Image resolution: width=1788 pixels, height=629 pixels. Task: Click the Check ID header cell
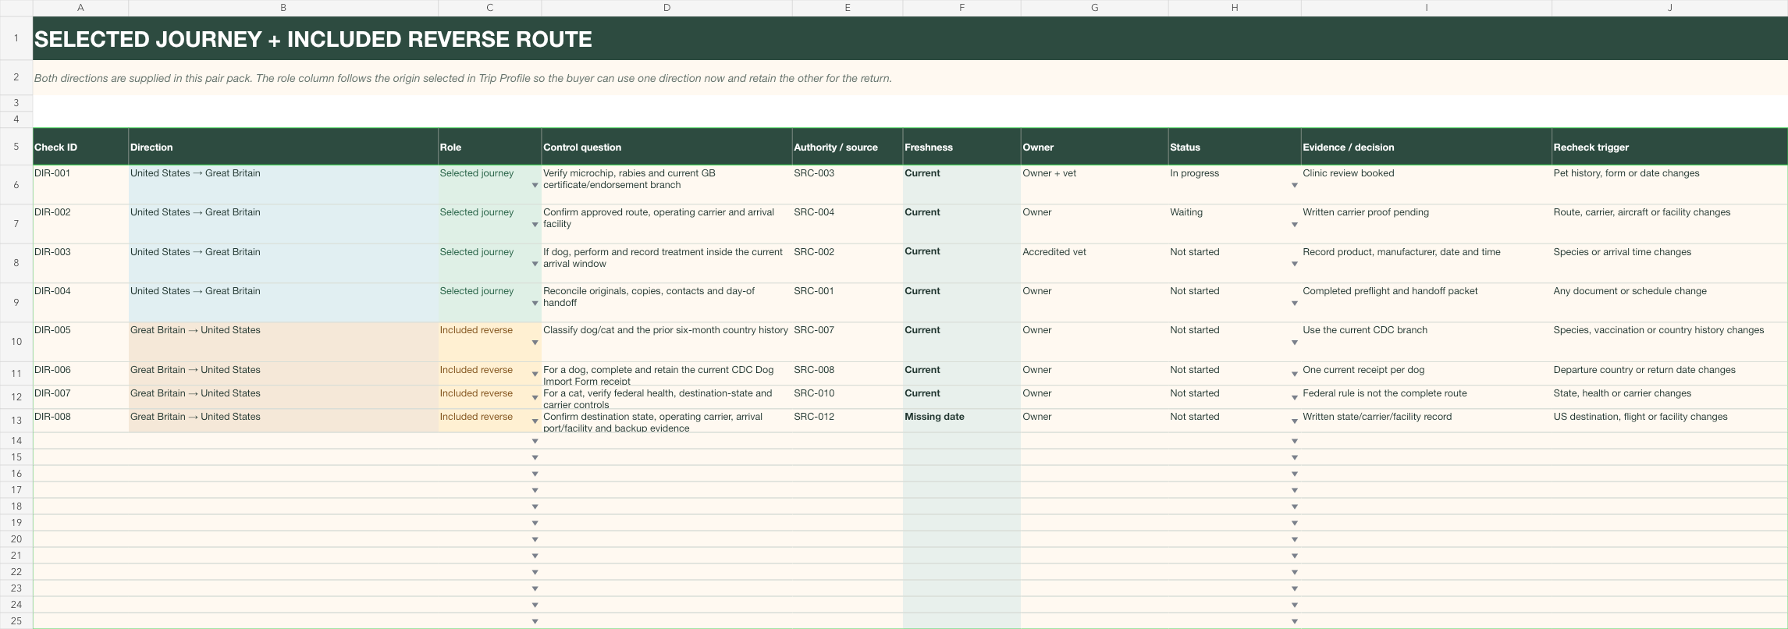click(x=80, y=147)
